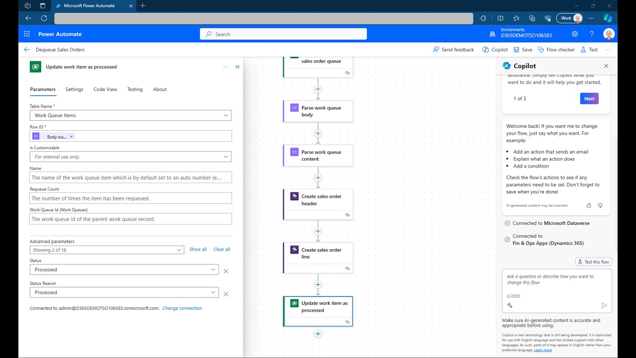Insert a step before Create sales order header

tap(318, 178)
